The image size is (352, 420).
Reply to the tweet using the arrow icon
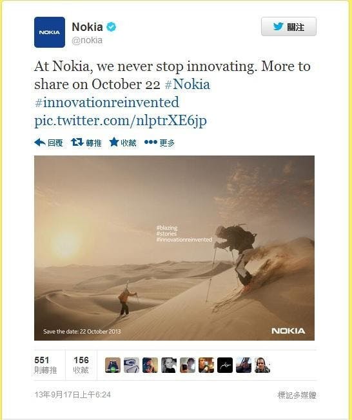tap(48, 143)
